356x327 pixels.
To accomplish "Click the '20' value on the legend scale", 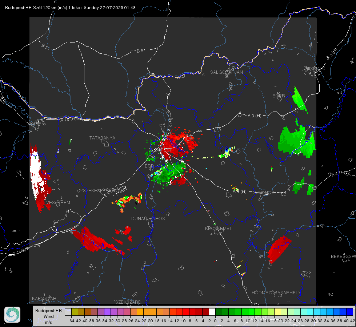I will tap(281, 321).
